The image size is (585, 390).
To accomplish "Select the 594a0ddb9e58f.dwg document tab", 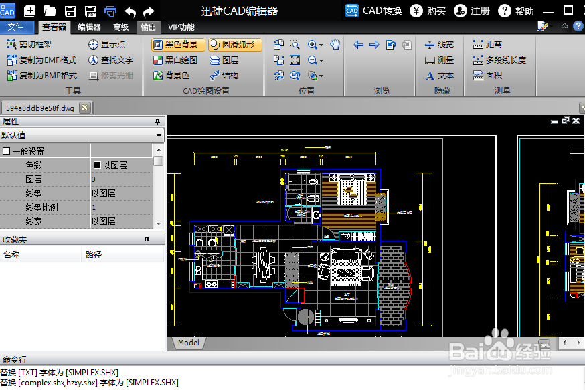I will coord(40,108).
